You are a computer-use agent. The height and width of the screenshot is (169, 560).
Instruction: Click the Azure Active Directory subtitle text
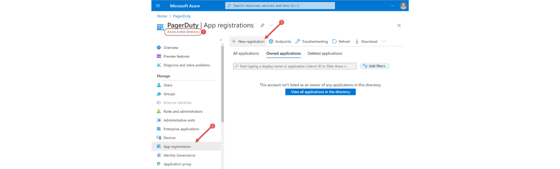coord(183,32)
